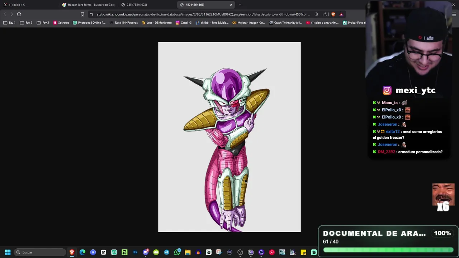Image resolution: width=459 pixels, height=258 pixels.
Task: Open the Snipping Tool on taskbar
Action: tap(219, 252)
